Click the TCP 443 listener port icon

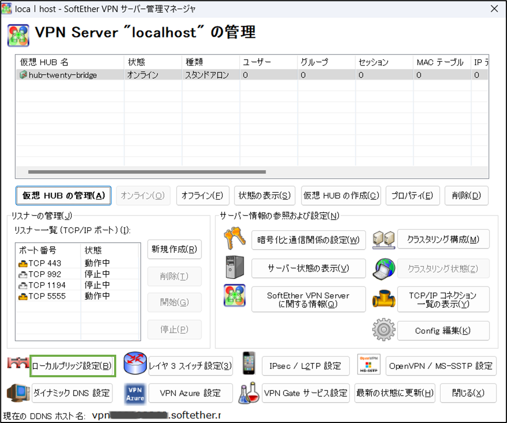tap(23, 264)
